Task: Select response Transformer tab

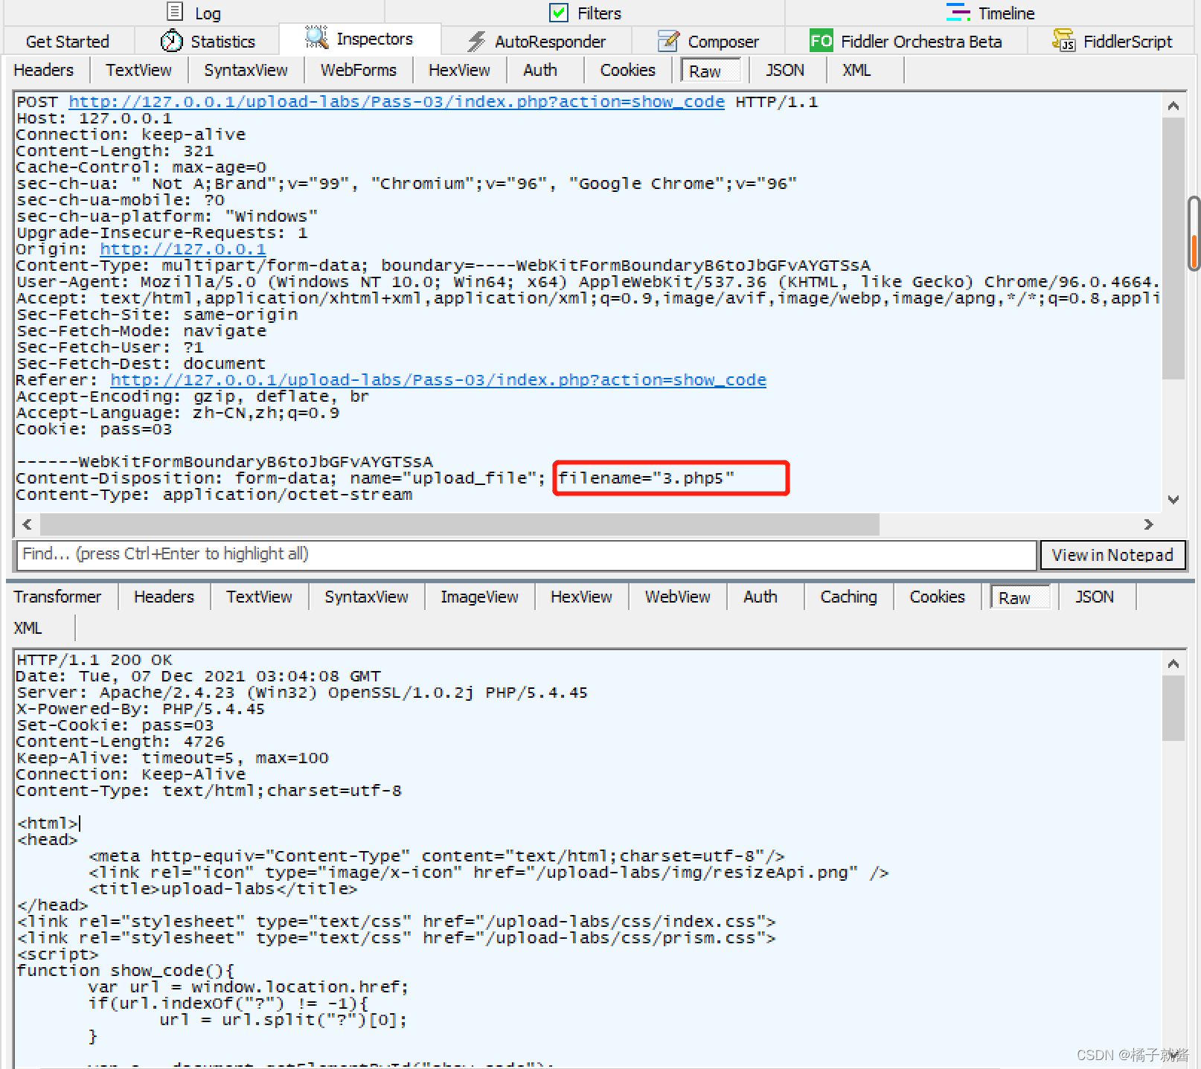Action: [x=57, y=597]
